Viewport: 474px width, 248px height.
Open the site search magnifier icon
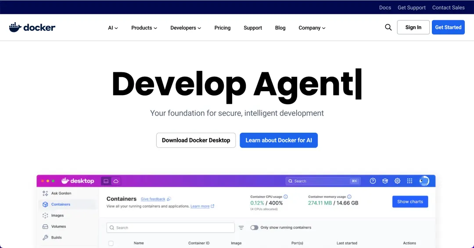click(388, 28)
